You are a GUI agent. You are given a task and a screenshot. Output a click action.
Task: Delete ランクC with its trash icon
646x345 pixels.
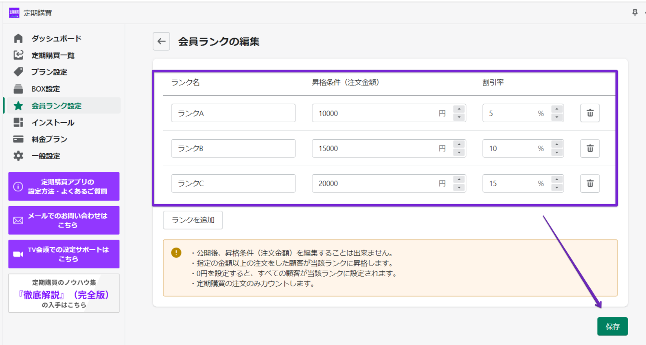(x=589, y=183)
